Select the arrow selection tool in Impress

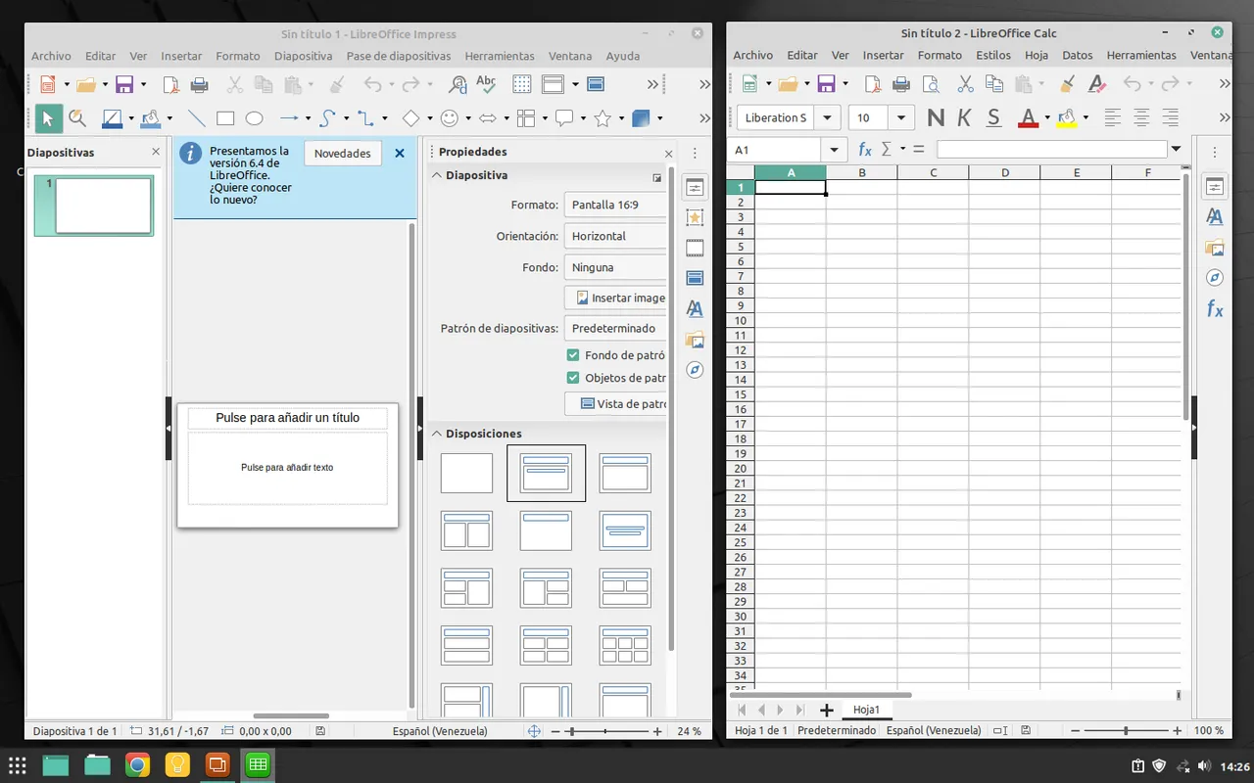tap(47, 118)
